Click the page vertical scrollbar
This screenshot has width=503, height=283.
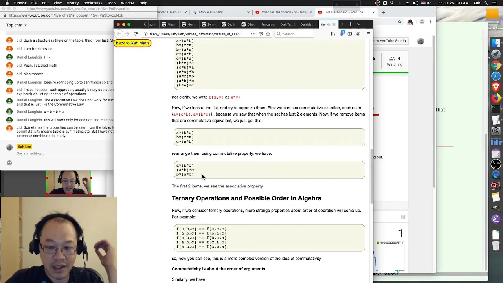coord(371,176)
